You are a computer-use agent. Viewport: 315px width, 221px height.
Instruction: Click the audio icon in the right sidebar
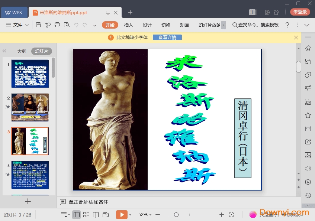pos(308,168)
